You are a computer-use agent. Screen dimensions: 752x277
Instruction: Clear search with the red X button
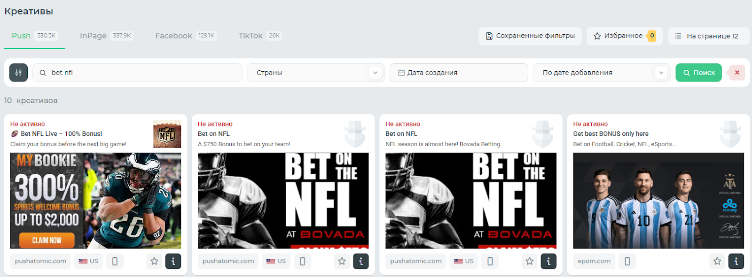click(x=736, y=73)
